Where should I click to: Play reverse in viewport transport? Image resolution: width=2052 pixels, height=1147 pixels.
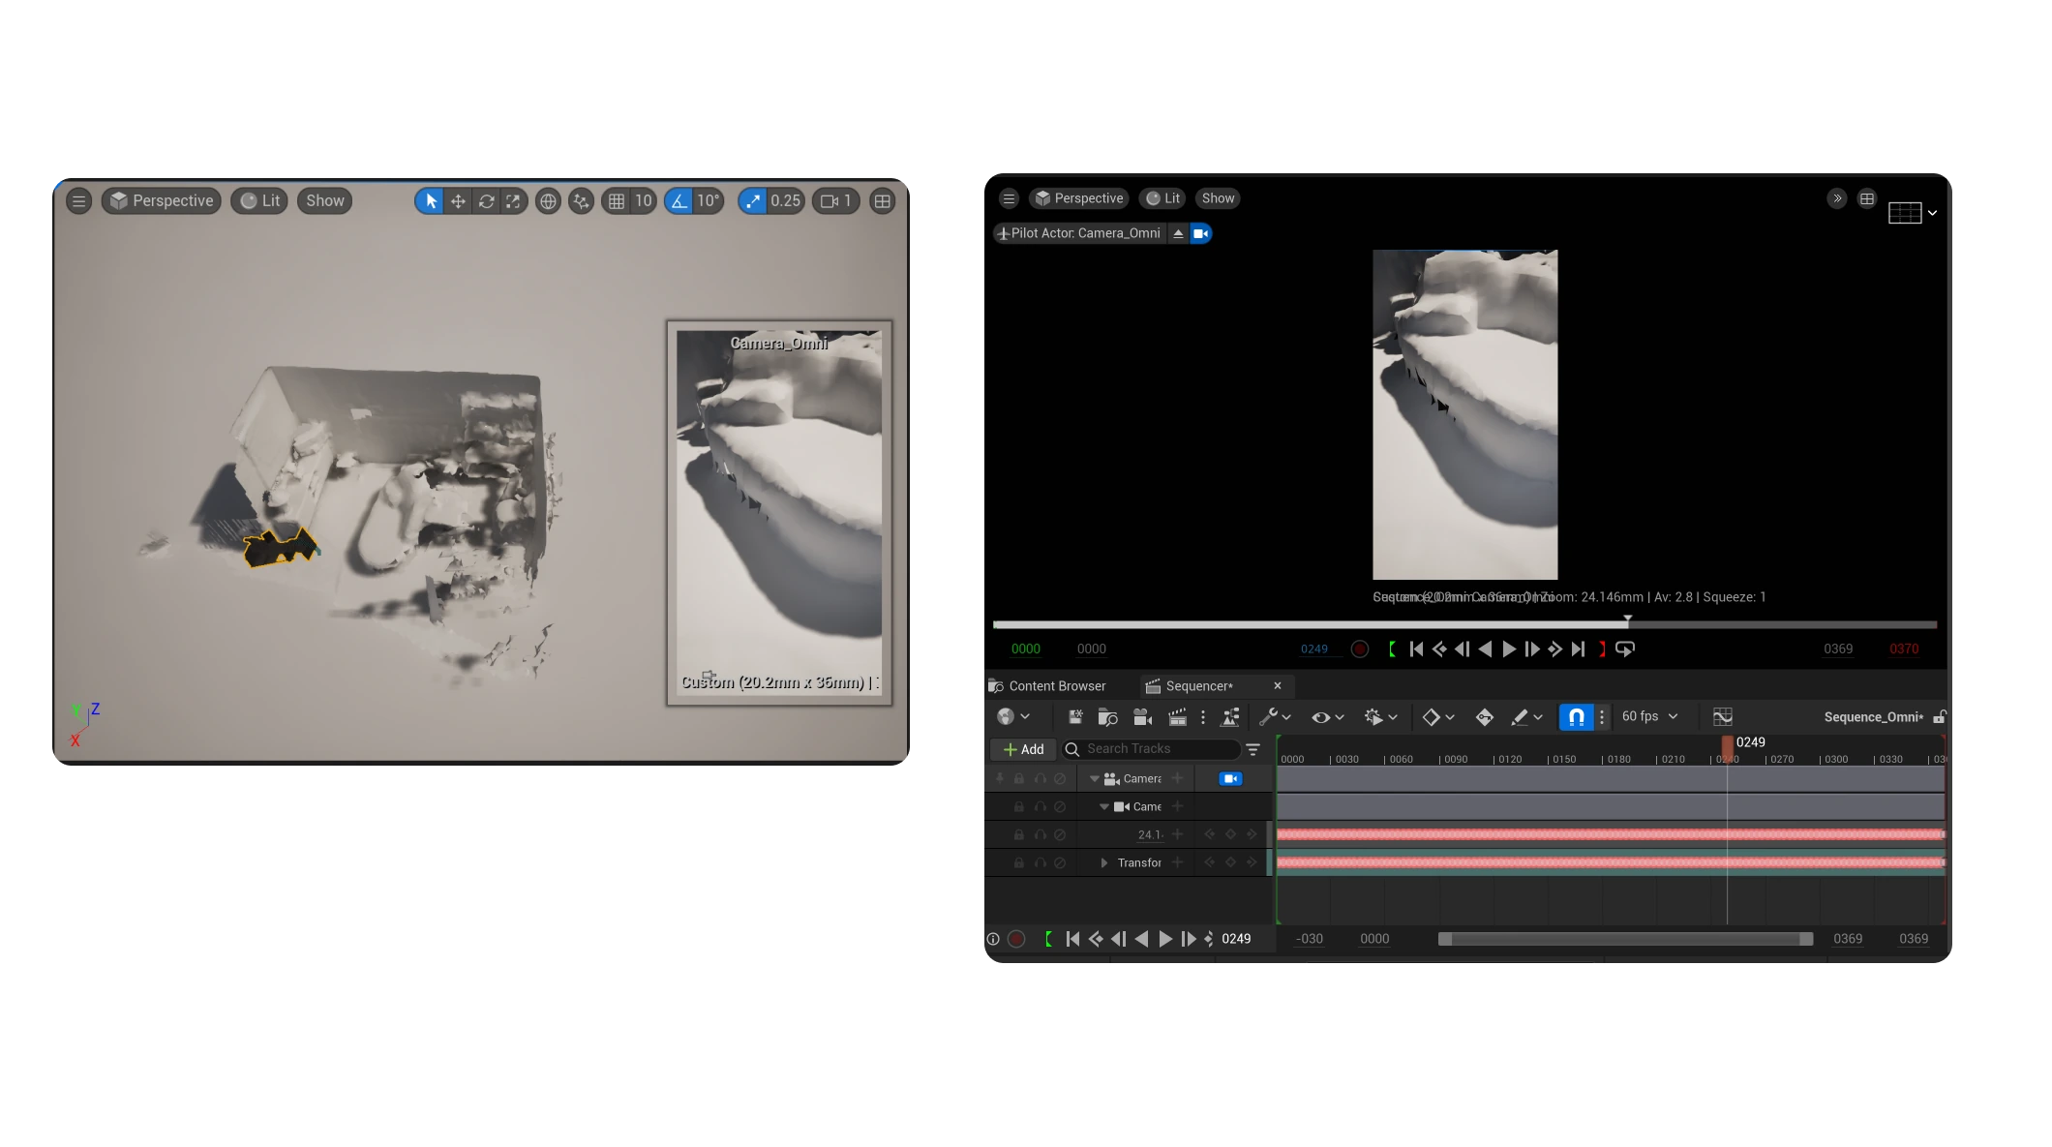click(1486, 649)
